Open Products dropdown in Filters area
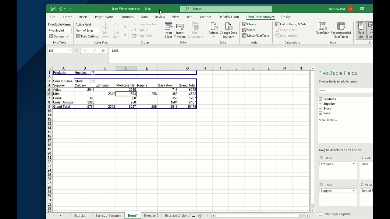Image resolution: width=390 pixels, height=219 pixels. pyautogui.click(x=353, y=164)
